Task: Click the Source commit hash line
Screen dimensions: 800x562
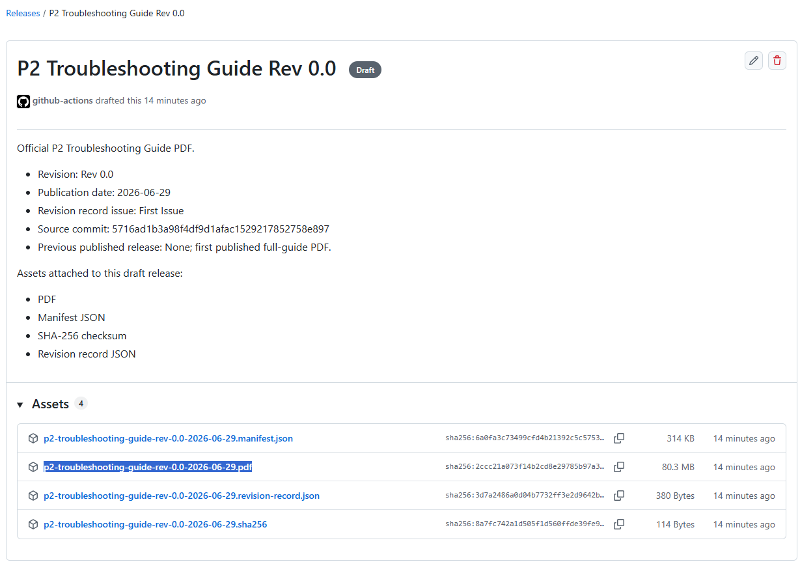Action: (184, 229)
